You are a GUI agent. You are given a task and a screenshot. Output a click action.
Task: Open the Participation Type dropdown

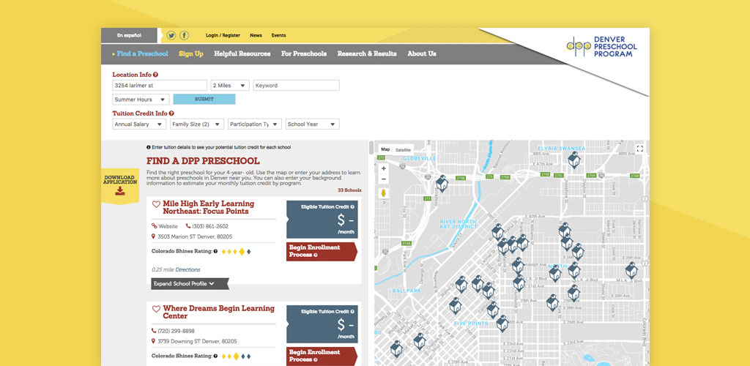point(255,124)
